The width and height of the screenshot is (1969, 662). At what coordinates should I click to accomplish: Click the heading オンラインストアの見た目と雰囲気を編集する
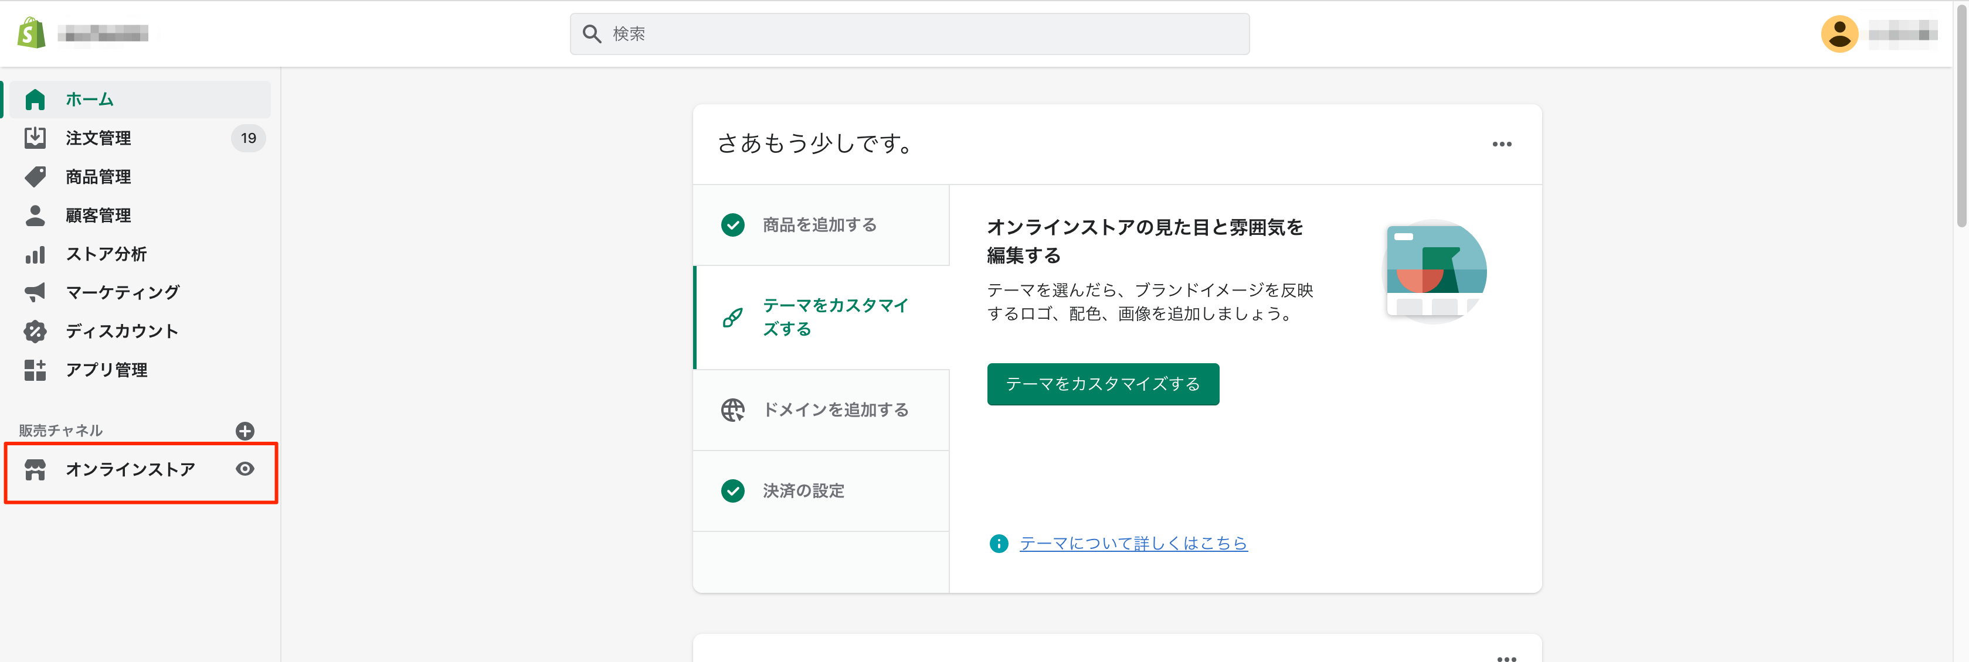coord(1144,241)
